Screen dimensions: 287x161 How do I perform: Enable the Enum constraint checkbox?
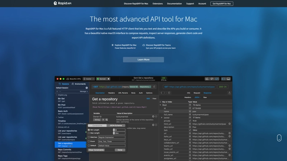pyautogui.click(x=89, y=141)
